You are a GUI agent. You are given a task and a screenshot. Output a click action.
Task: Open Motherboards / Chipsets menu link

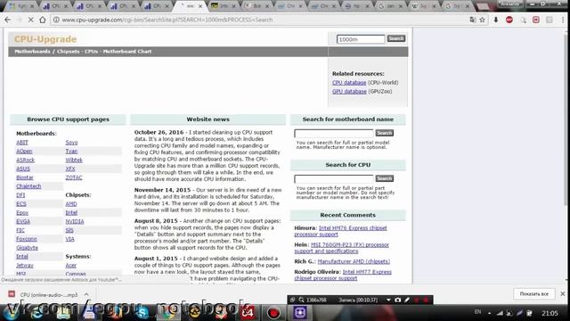(x=47, y=52)
